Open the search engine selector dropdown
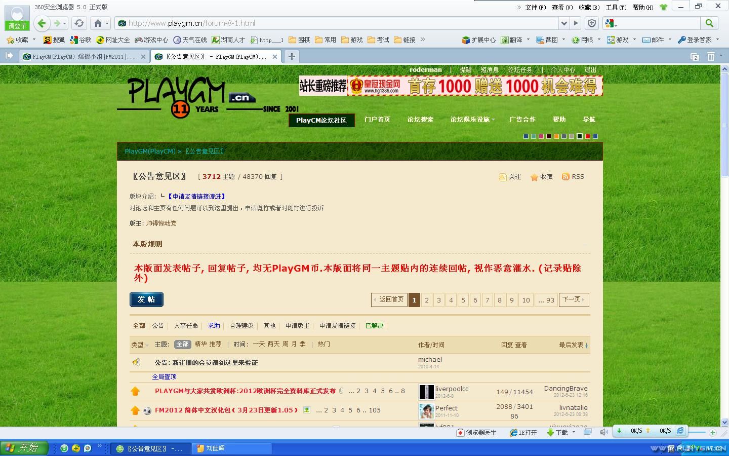 [x=611, y=23]
